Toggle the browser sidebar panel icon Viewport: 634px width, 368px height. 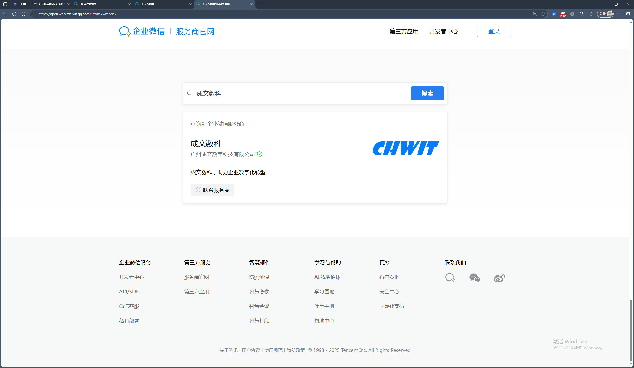(x=628, y=14)
